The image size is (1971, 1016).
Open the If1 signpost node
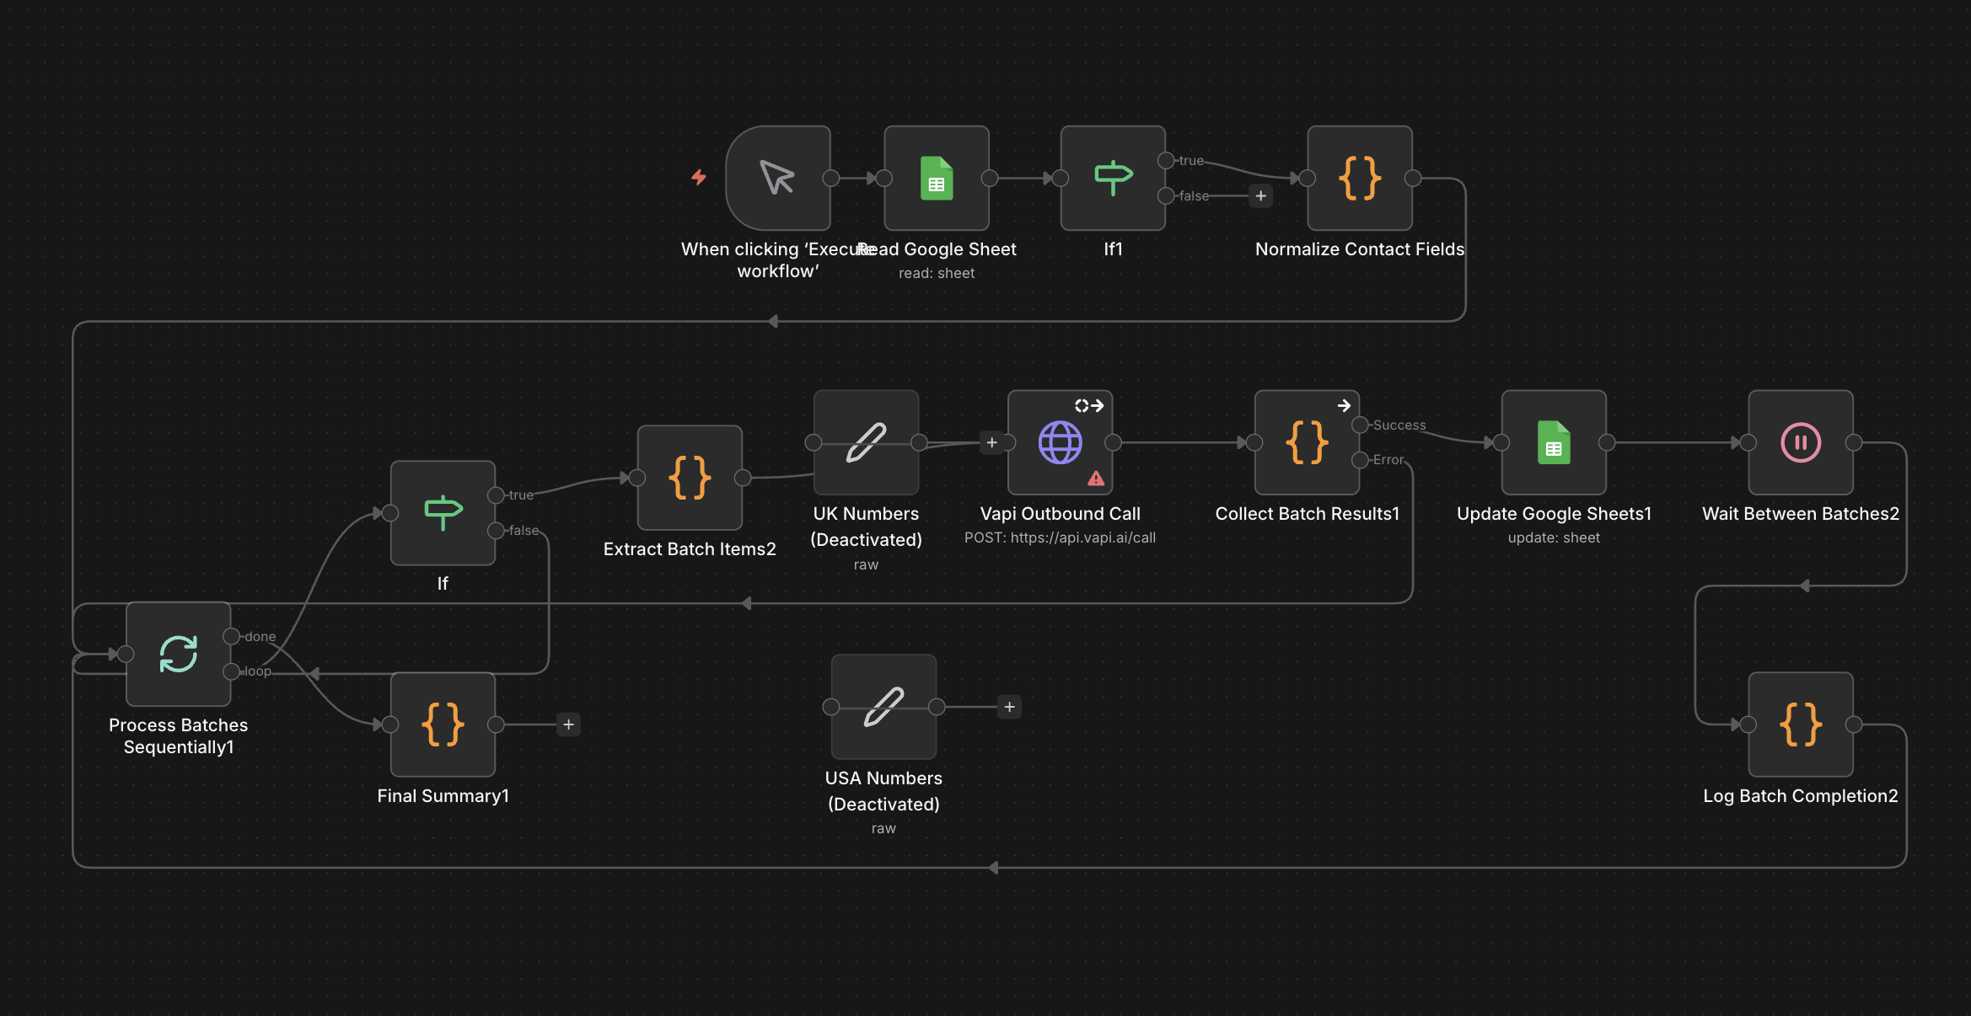(1113, 178)
